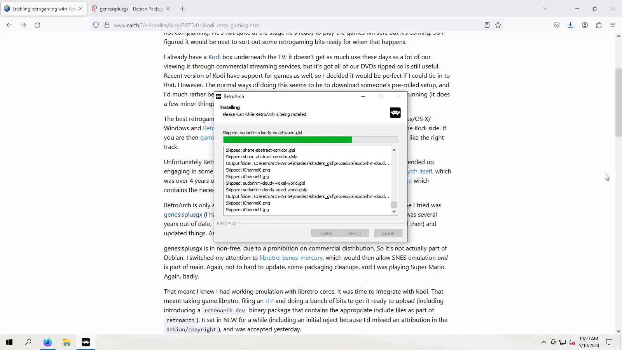Switch to Firefox in the taskbar

click(x=47, y=342)
